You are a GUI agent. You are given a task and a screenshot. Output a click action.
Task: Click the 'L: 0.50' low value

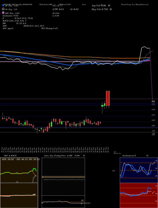coord(56,16)
